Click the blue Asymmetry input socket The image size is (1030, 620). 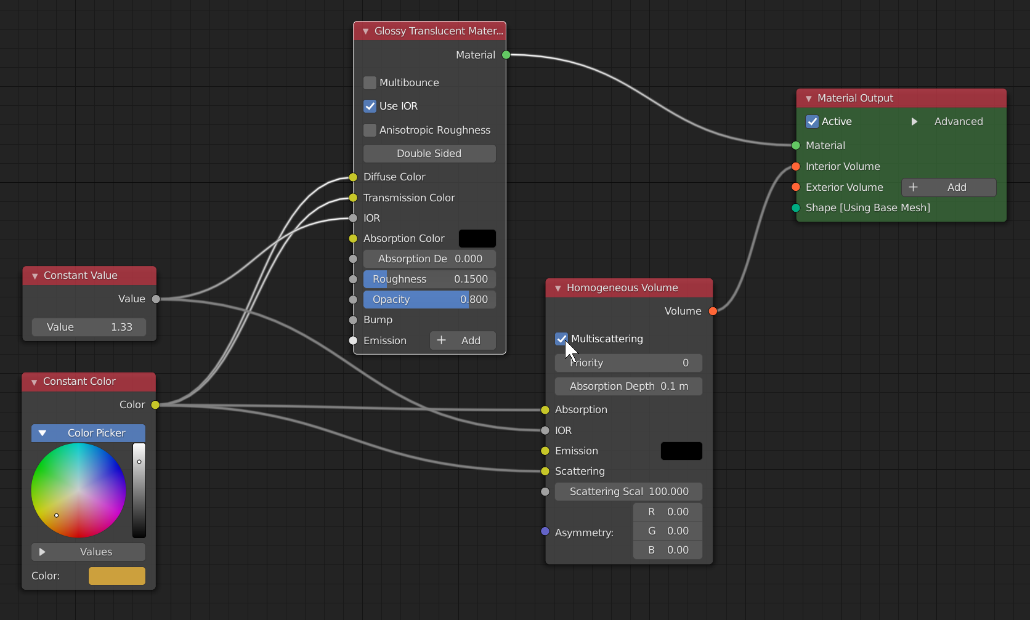pos(545,531)
